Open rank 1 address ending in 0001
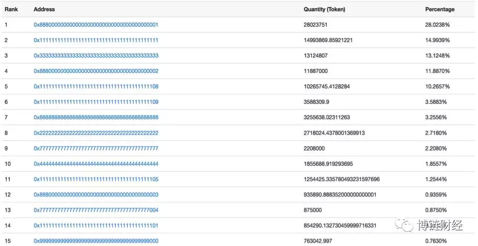The height and width of the screenshot is (246, 478). coord(96,24)
